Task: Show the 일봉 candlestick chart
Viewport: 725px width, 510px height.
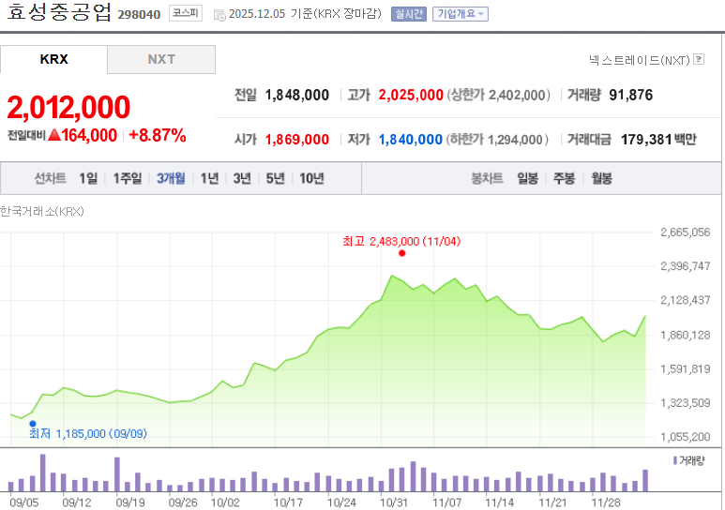Action: [527, 178]
